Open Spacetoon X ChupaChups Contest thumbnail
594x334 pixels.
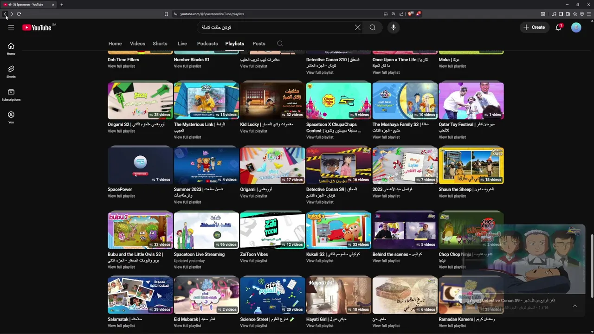click(339, 101)
